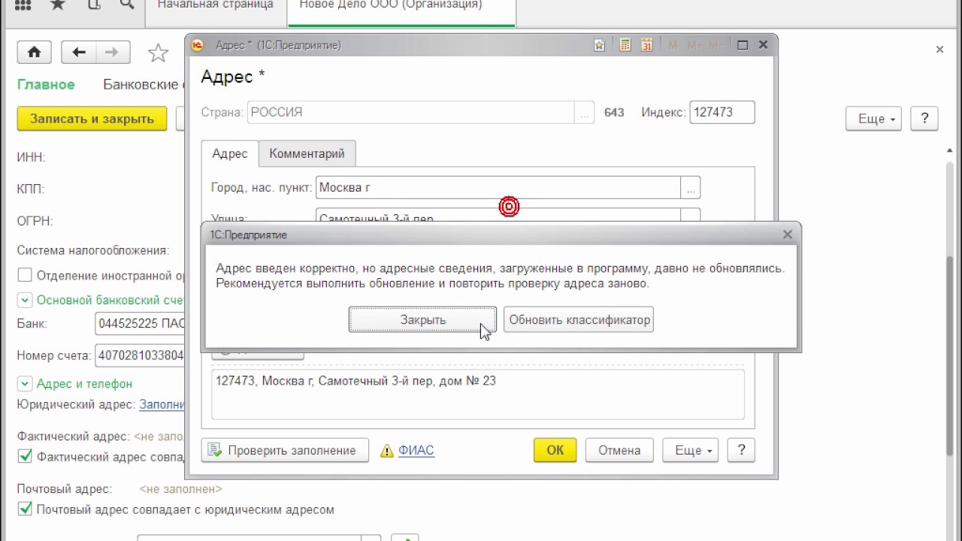Open the sections grid menu icon
962x541 pixels.
coord(23,5)
